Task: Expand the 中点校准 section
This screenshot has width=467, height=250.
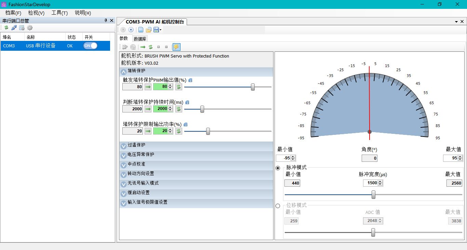Action: 123,165
